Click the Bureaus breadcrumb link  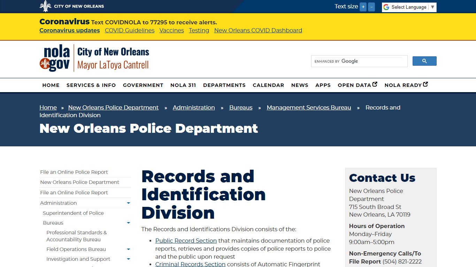point(241,107)
